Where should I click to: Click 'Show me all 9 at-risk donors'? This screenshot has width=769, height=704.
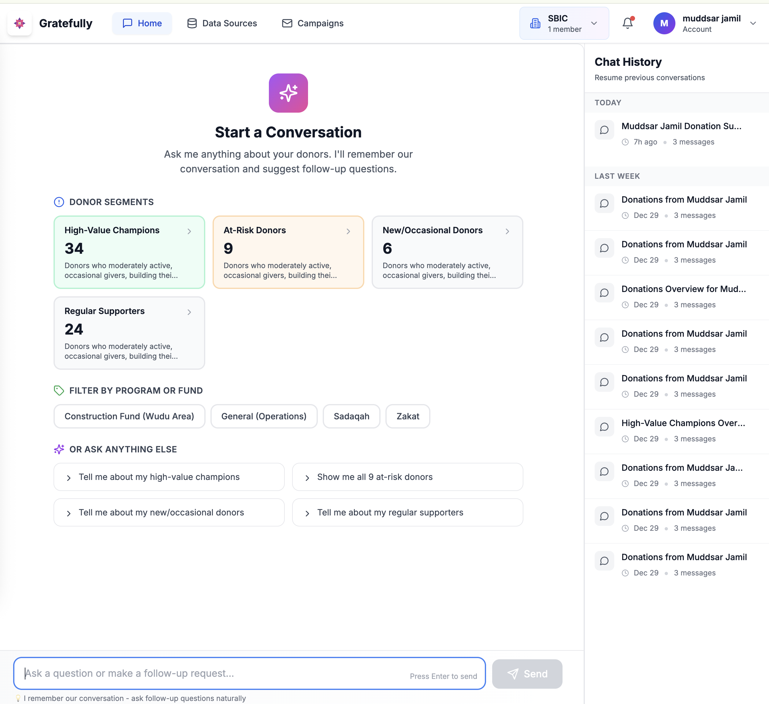pos(407,477)
